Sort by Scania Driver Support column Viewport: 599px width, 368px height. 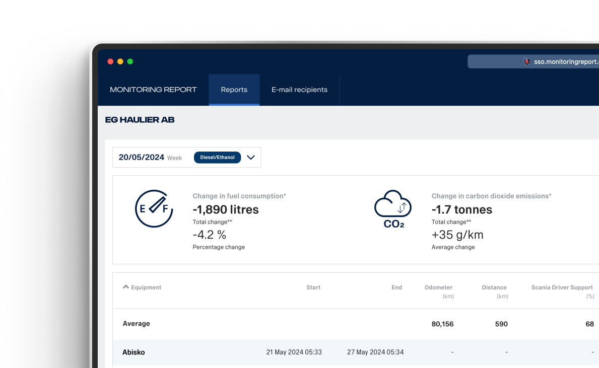pos(562,287)
